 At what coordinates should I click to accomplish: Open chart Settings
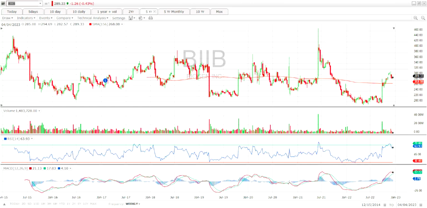coord(119,18)
